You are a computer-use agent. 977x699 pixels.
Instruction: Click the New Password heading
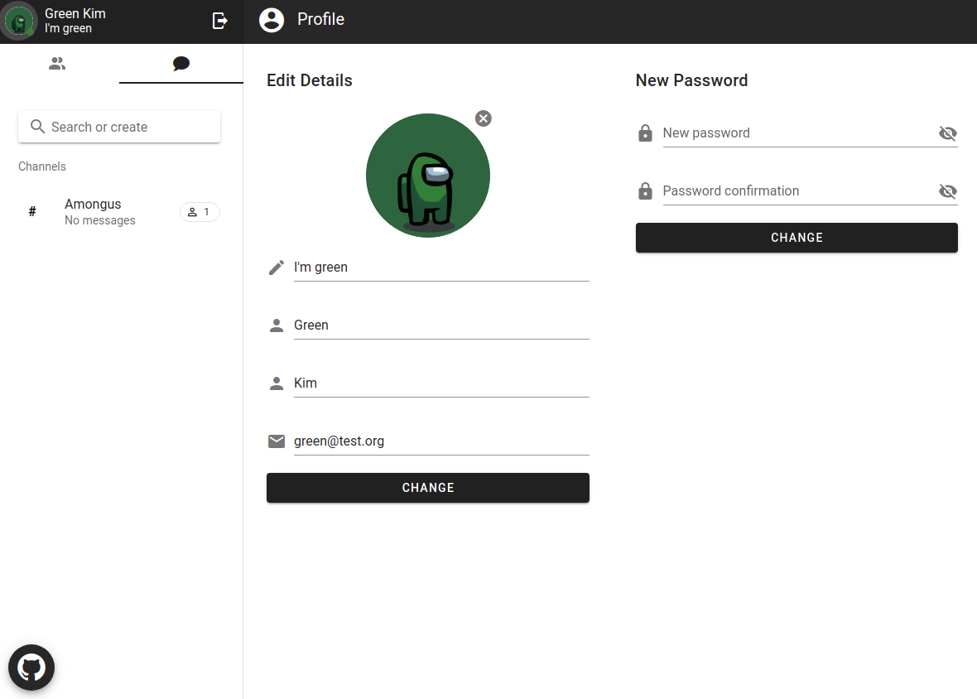pyautogui.click(x=691, y=80)
